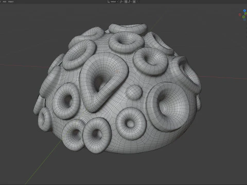The image size is (247, 185).
Task: Click the bright green Y axis gizmo handle
Action: [245, 13]
